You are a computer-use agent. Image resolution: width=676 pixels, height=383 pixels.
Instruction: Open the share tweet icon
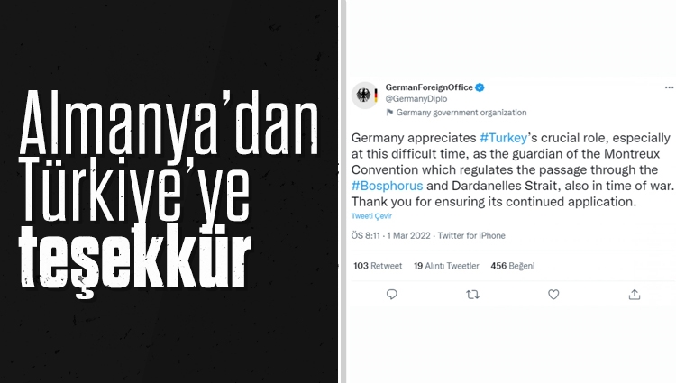(635, 295)
